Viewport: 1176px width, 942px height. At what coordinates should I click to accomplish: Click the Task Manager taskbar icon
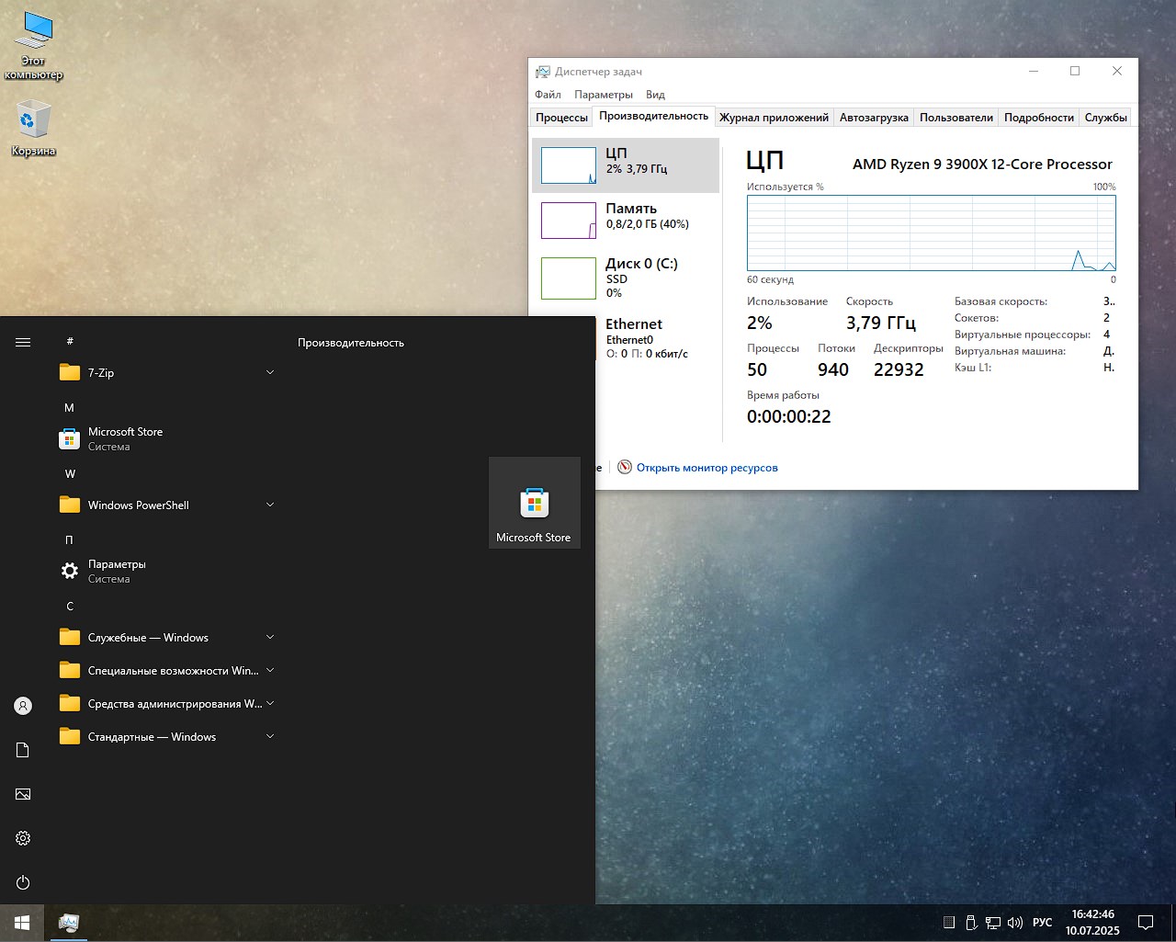[x=68, y=923]
